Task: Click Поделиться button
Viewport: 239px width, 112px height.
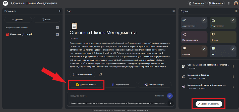Action: [197, 3]
